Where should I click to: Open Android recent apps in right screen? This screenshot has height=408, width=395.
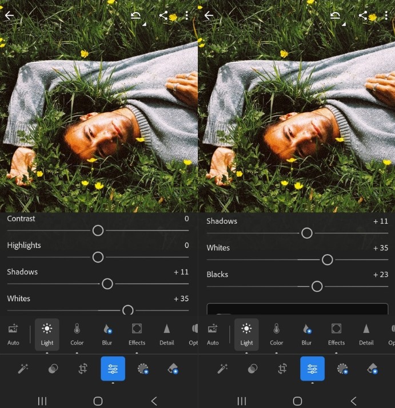(x=242, y=401)
